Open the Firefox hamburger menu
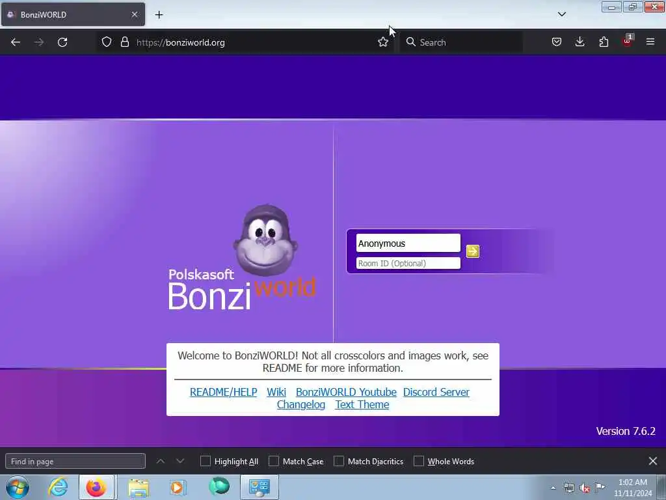The height and width of the screenshot is (500, 666). [650, 42]
